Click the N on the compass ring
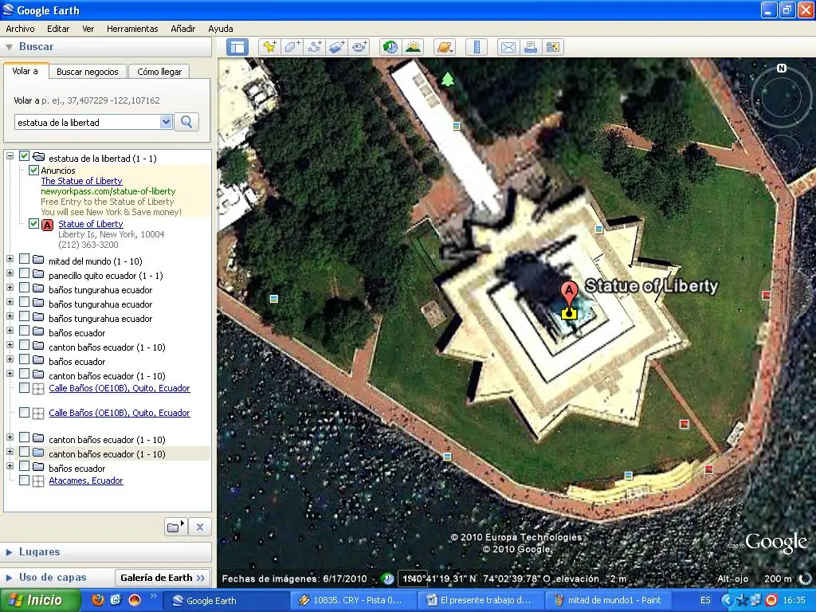Screen dimensions: 816x612 [781, 69]
